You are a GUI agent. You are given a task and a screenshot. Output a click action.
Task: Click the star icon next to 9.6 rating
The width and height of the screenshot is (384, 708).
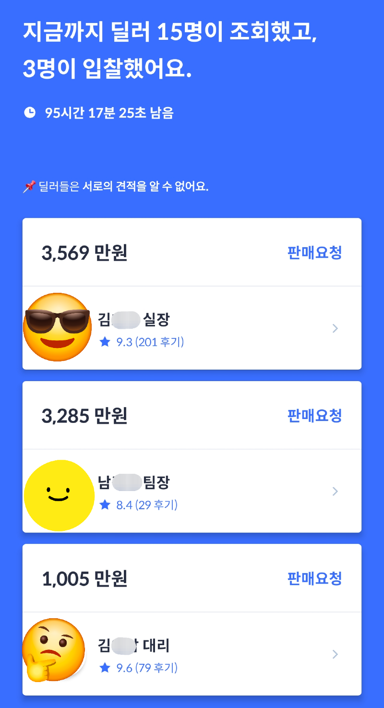(105, 667)
